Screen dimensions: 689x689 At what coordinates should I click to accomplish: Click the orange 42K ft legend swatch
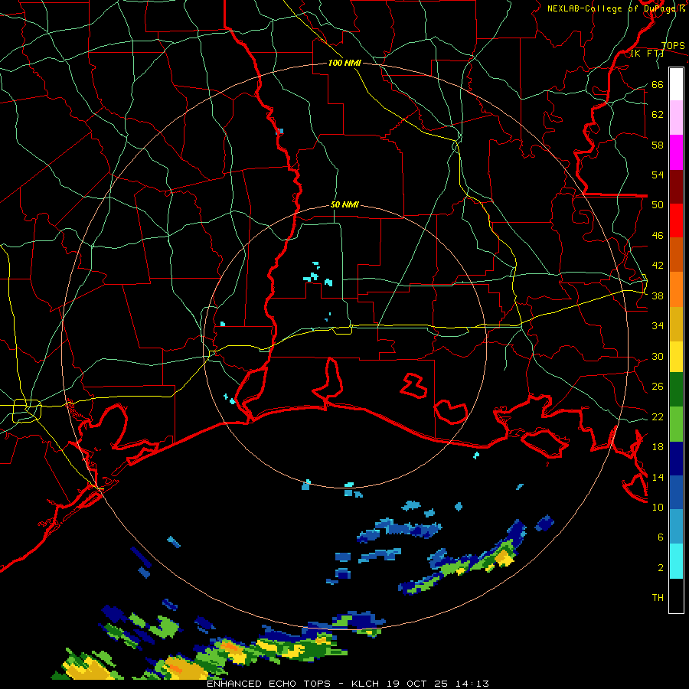[x=676, y=289]
